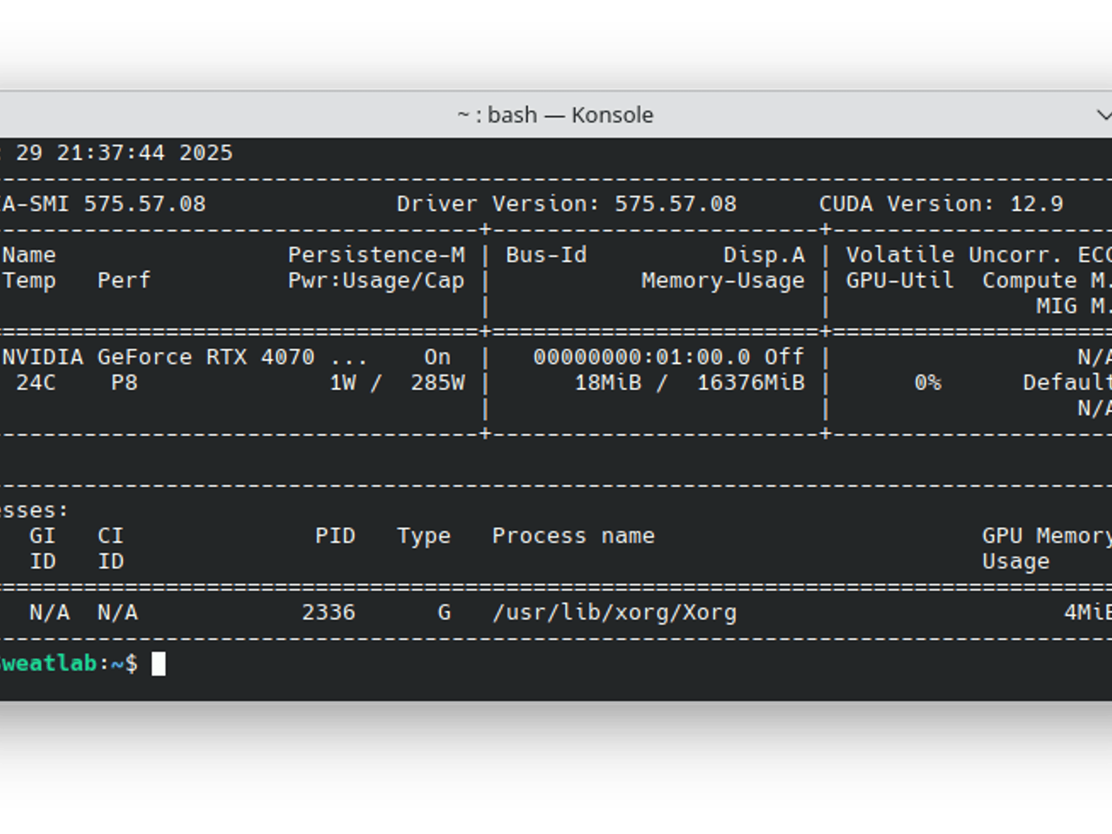Click the Konsole window title bar text

[555, 115]
